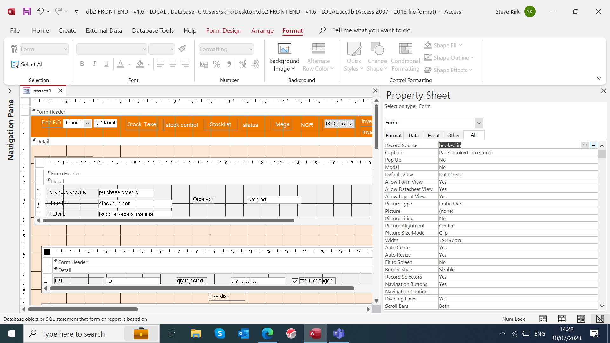Viewport: 610px width, 343px height.
Task: Expand the Navigation Pane
Action: click(x=10, y=91)
